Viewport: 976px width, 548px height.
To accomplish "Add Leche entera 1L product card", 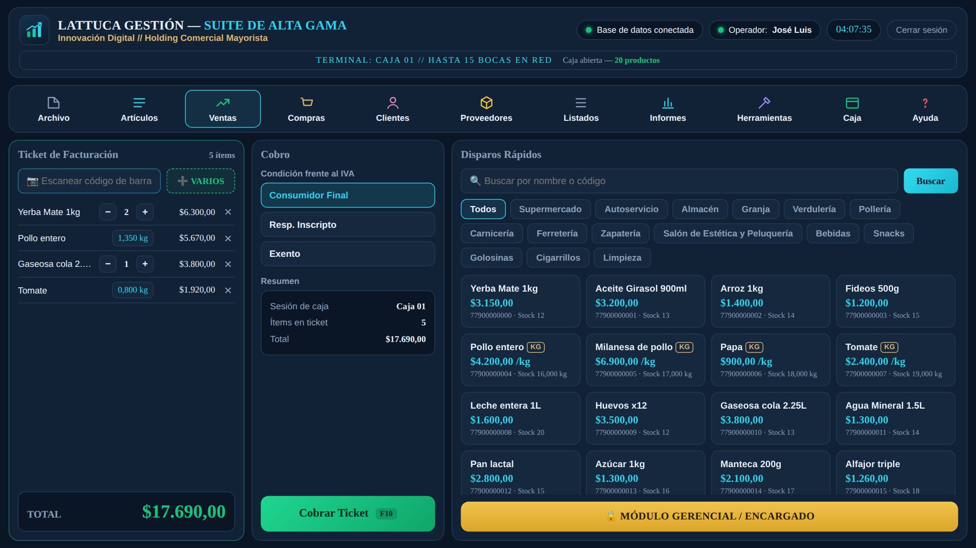I will (x=521, y=418).
